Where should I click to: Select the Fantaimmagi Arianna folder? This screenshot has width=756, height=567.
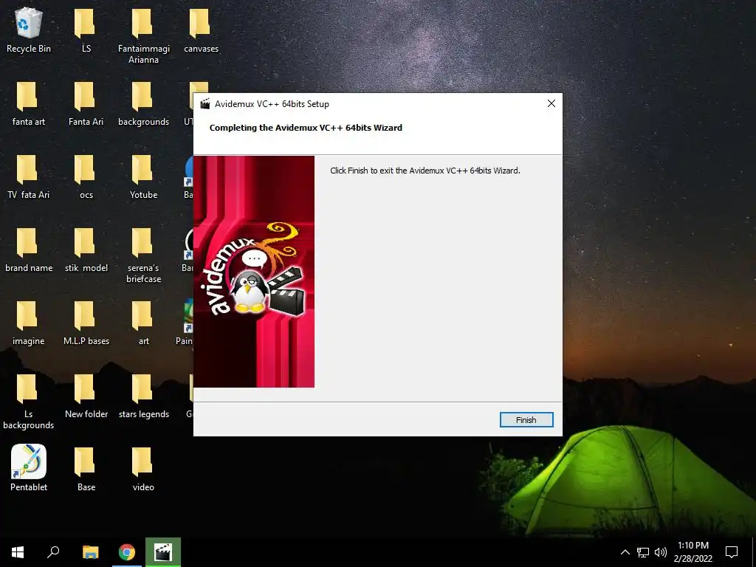coord(144,35)
